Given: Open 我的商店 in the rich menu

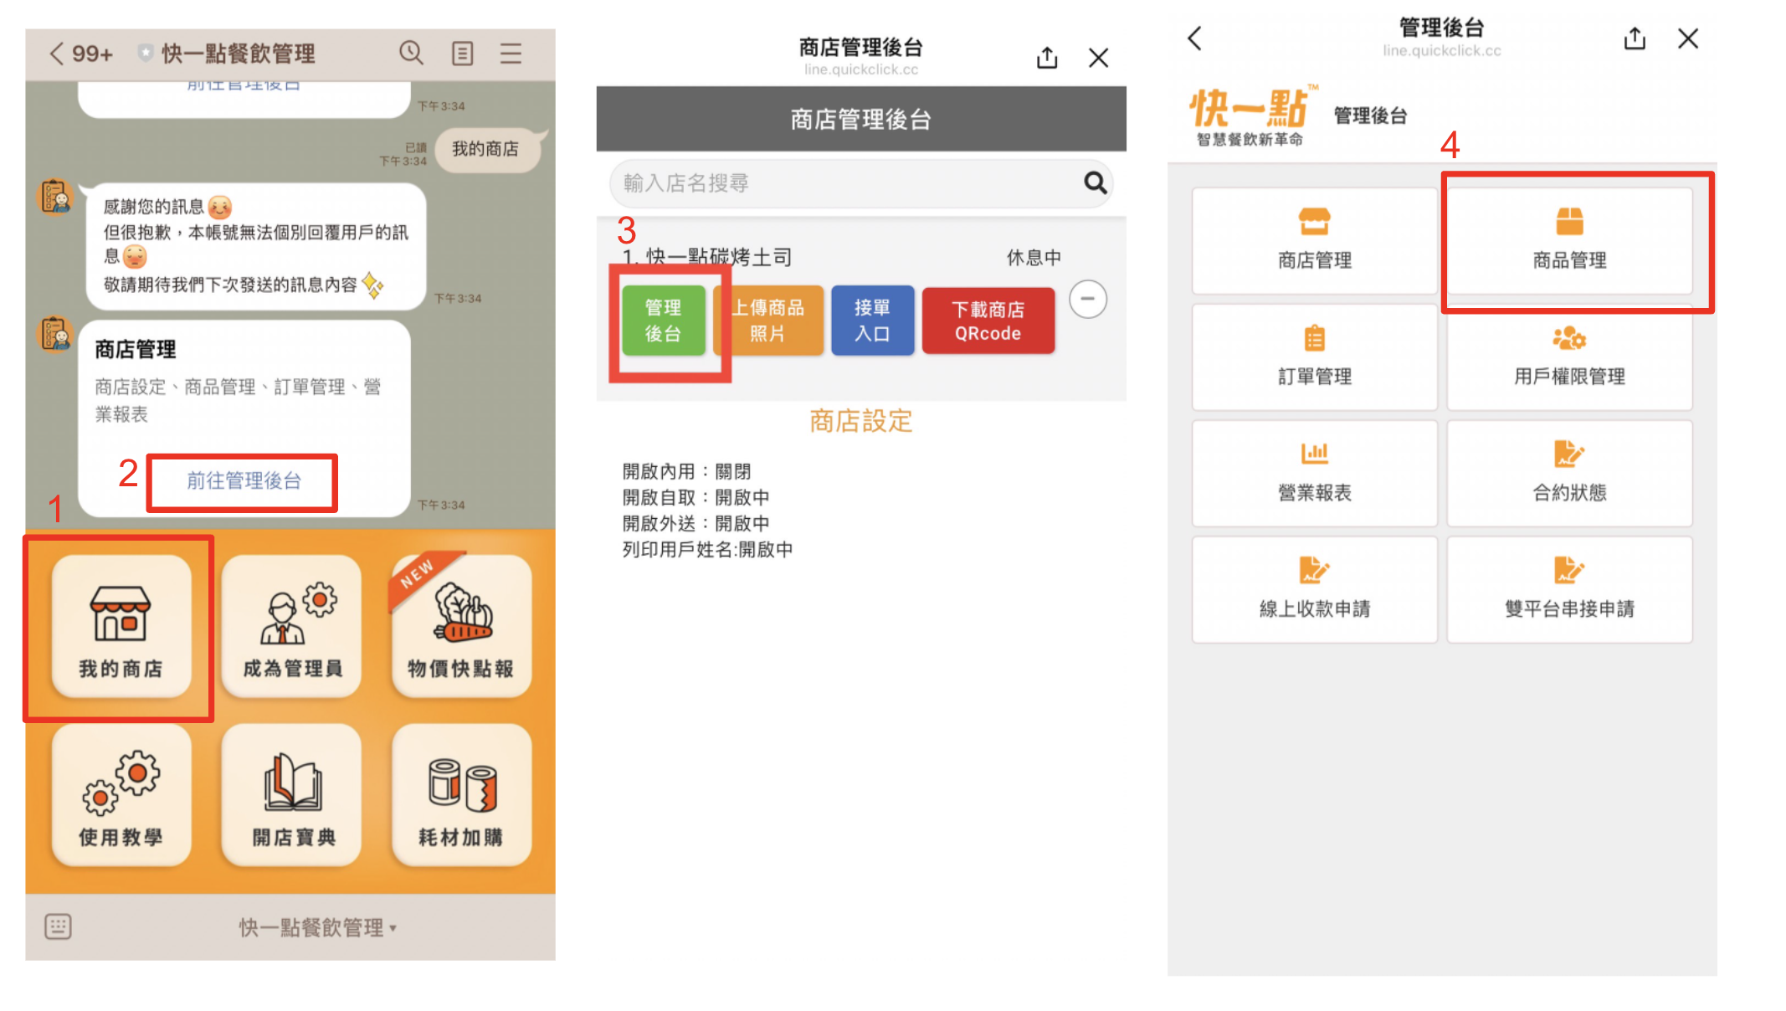Looking at the screenshot, I should pyautogui.click(x=121, y=626).
